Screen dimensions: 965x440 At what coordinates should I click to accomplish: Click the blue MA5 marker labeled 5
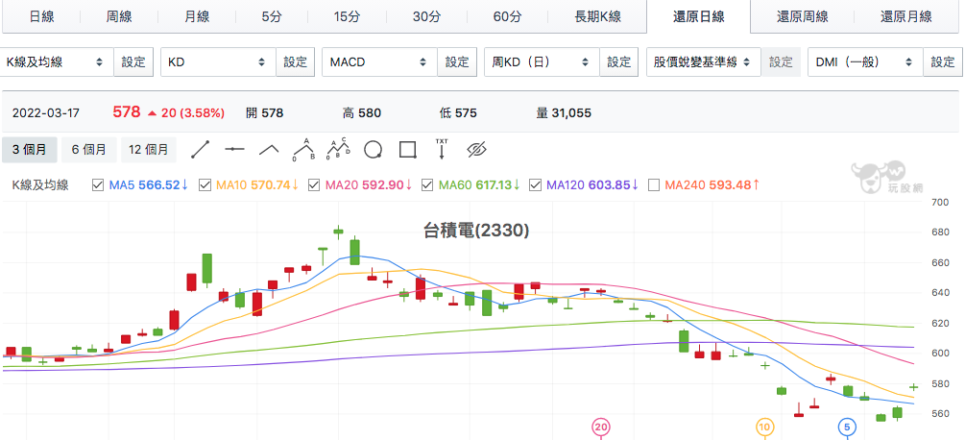coord(848,427)
